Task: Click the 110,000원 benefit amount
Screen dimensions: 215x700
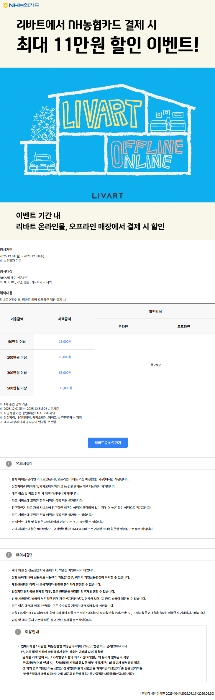Action: (65, 388)
